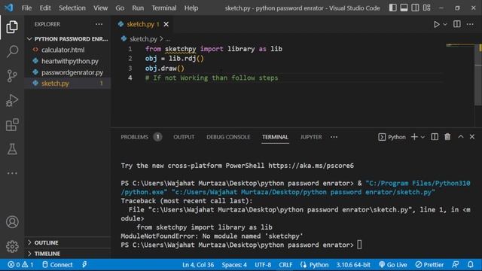Toggle bottom panel layout icon
Screen dimensions: 482x271
pos(404,8)
